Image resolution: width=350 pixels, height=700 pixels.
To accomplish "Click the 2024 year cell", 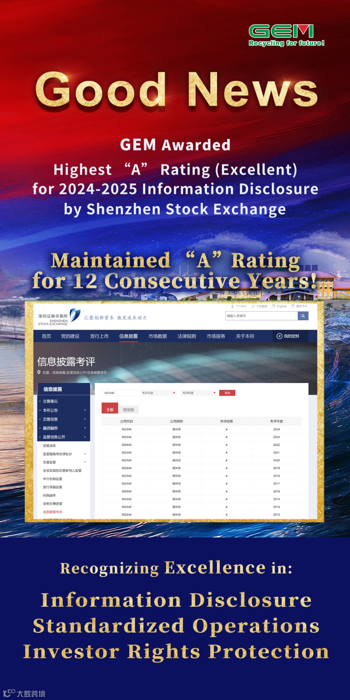I will tap(276, 429).
